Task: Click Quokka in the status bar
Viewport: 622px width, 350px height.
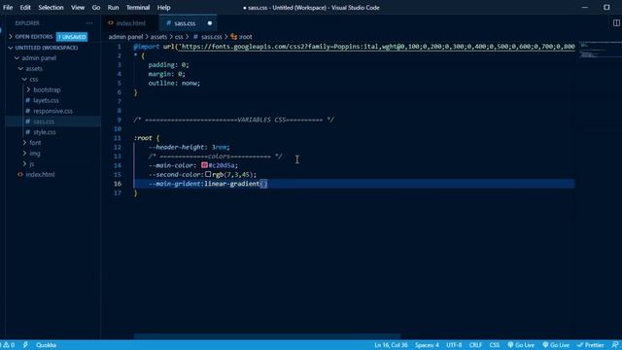Action: coord(46,345)
